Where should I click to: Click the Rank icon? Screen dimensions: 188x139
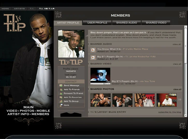tap(61, 105)
